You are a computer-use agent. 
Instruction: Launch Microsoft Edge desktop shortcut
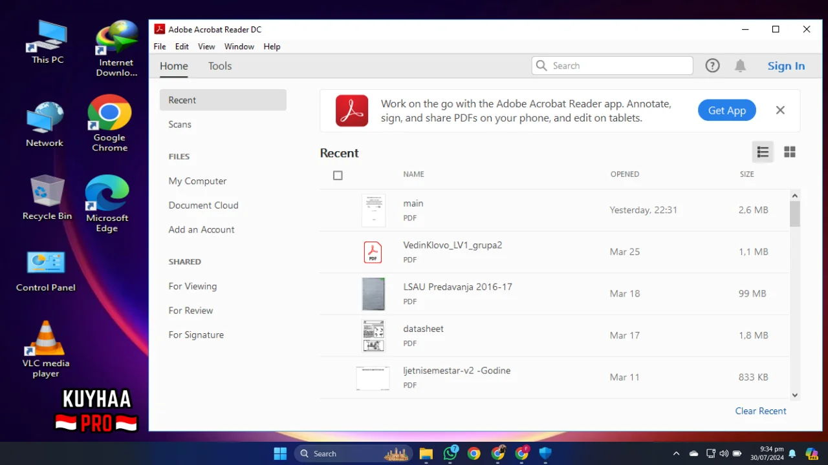pyautogui.click(x=107, y=203)
